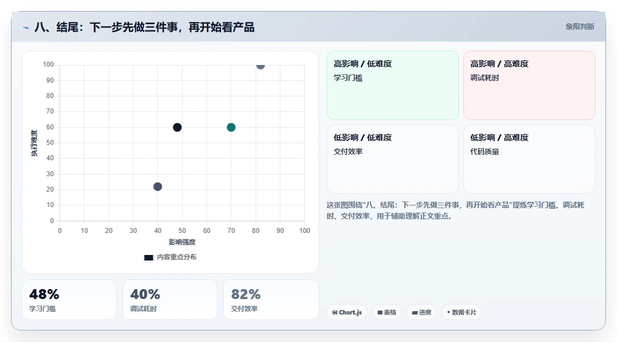Screen dimensions: 617x342
Task: Click the 表格 tag
Action: (387, 312)
